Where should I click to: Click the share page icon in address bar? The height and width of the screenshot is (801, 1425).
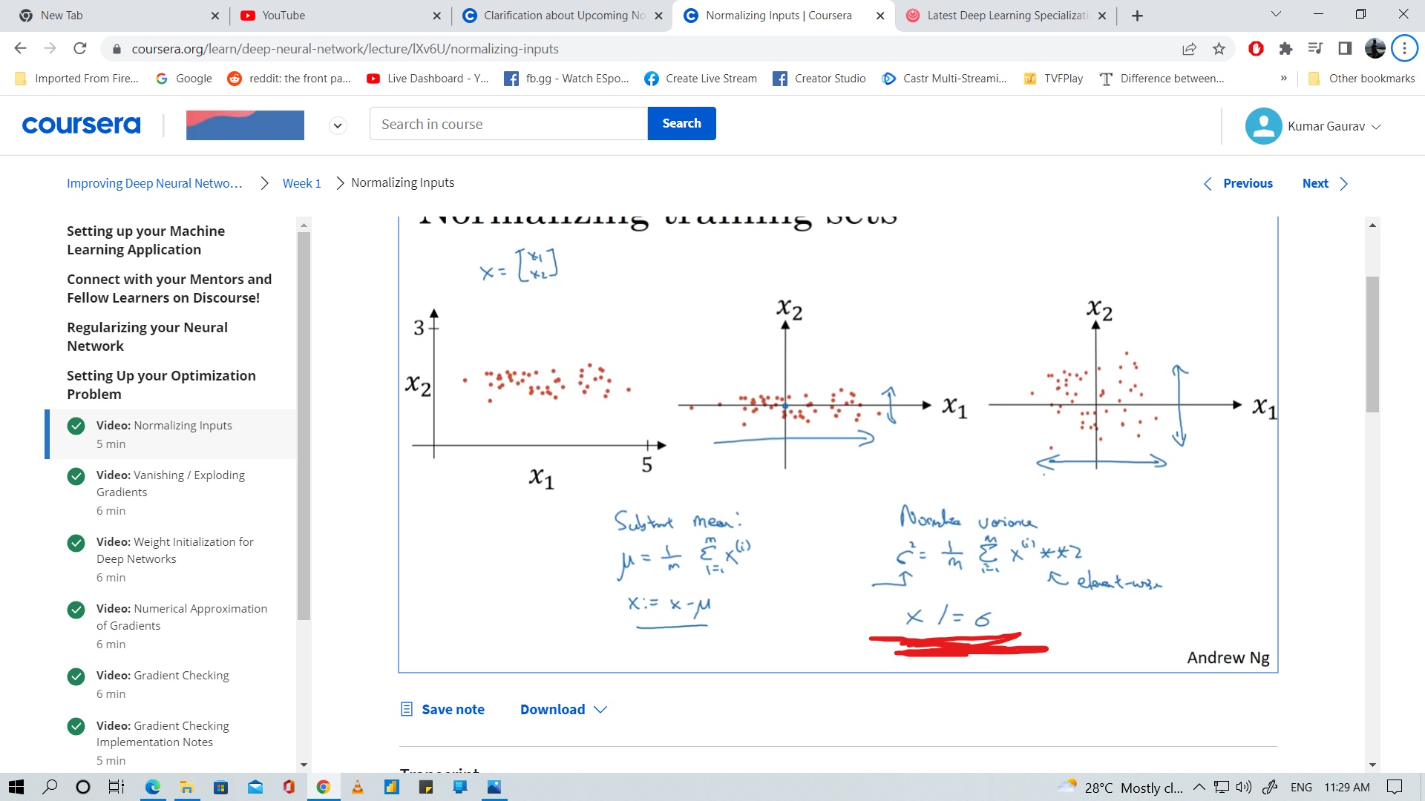(x=1189, y=49)
